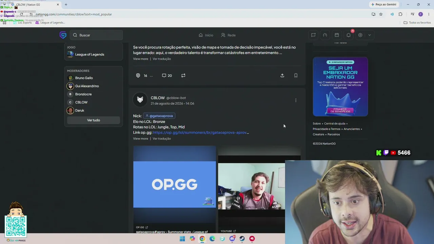Expand the header chevron dropdown
This screenshot has height=244, width=434.
click(x=370, y=35)
